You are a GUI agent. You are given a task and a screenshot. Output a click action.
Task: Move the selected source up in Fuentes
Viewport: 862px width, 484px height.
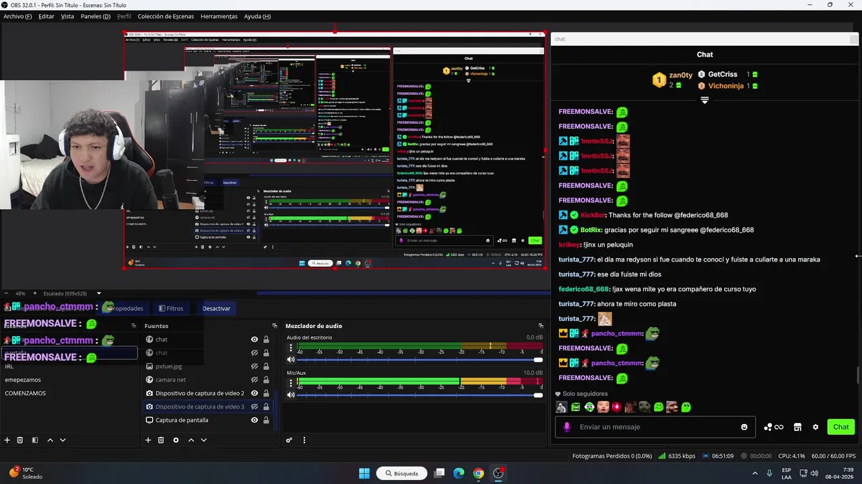[x=191, y=440]
